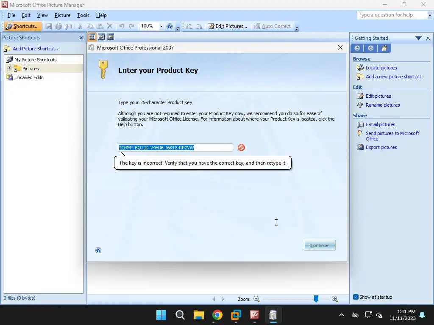The image size is (434, 325).
Task: Open the View menu
Action: pyautogui.click(x=43, y=15)
